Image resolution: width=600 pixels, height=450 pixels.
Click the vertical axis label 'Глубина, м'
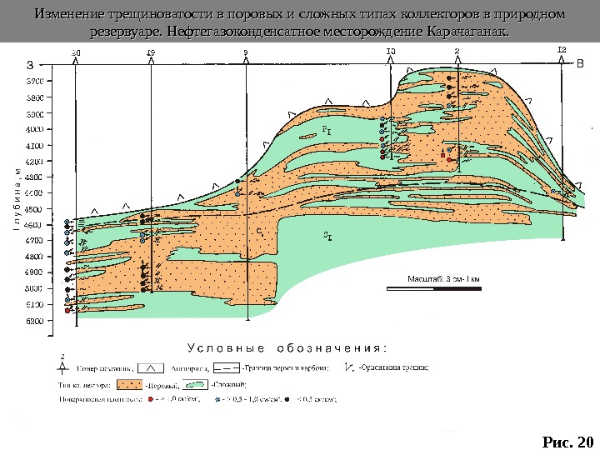[x=17, y=199]
